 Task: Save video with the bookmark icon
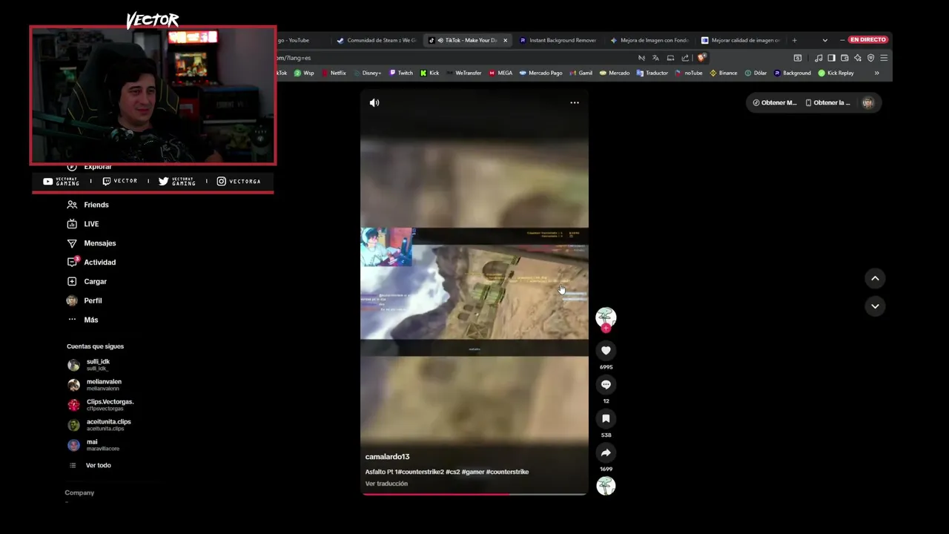coord(606,418)
